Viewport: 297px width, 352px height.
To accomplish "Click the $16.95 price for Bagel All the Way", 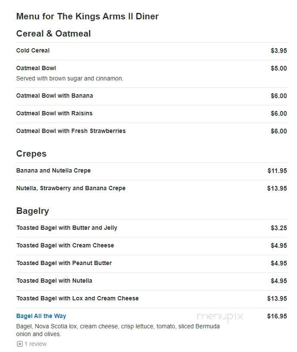I will tap(277, 316).
